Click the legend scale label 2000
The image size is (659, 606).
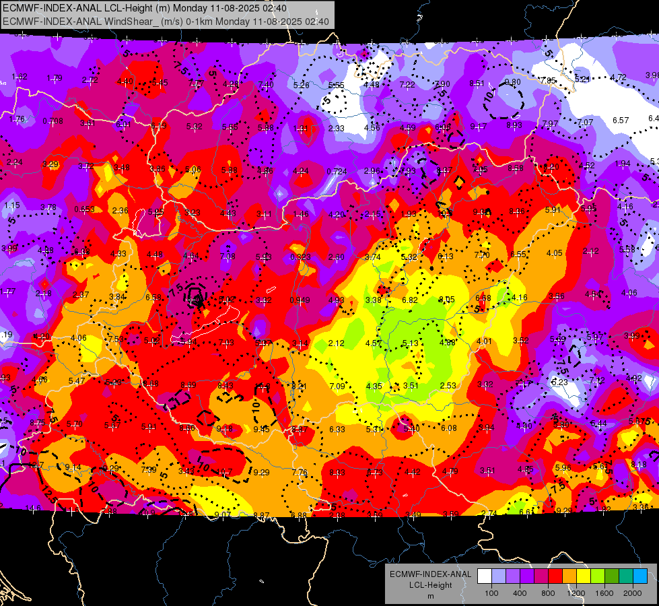click(633, 593)
